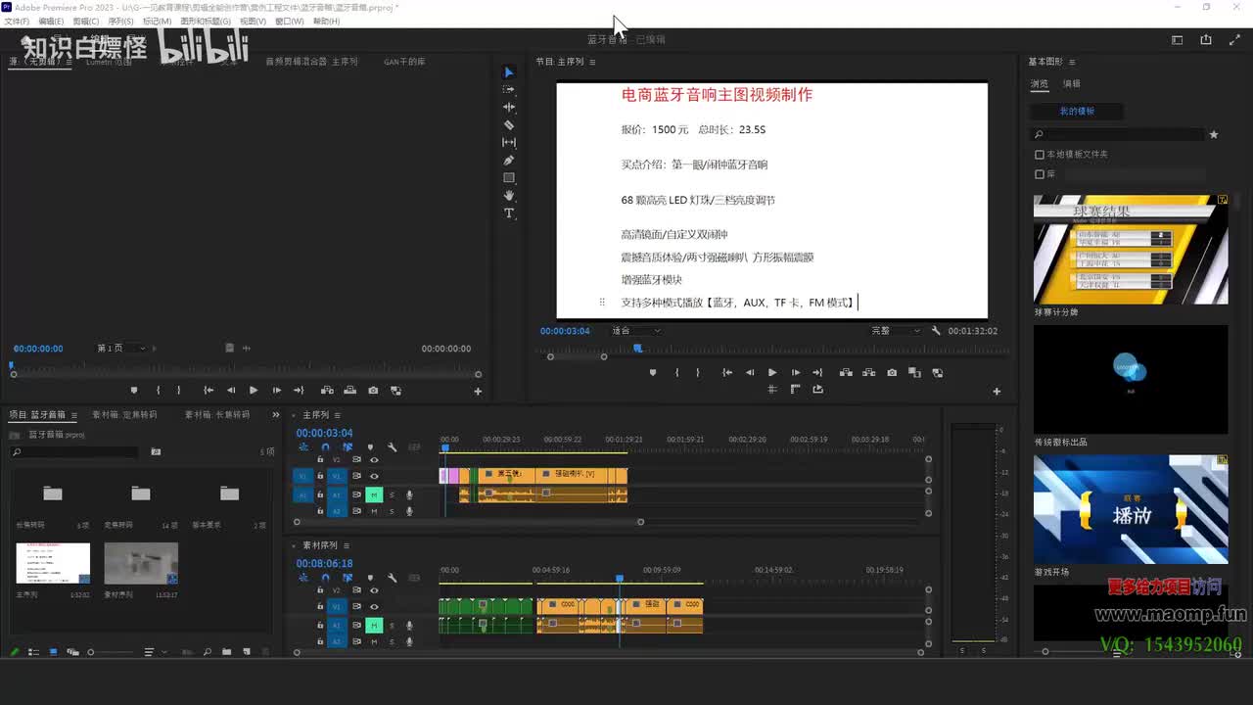Image resolution: width=1253 pixels, height=705 pixels.
Task: Play video in Program monitor
Action: pos(772,372)
